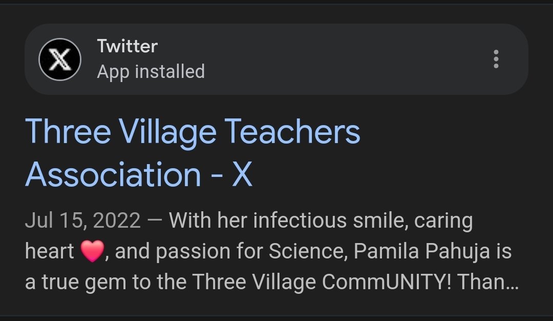553x321 pixels.
Task: Click the word "passion" in the snippet
Action: click(x=194, y=252)
